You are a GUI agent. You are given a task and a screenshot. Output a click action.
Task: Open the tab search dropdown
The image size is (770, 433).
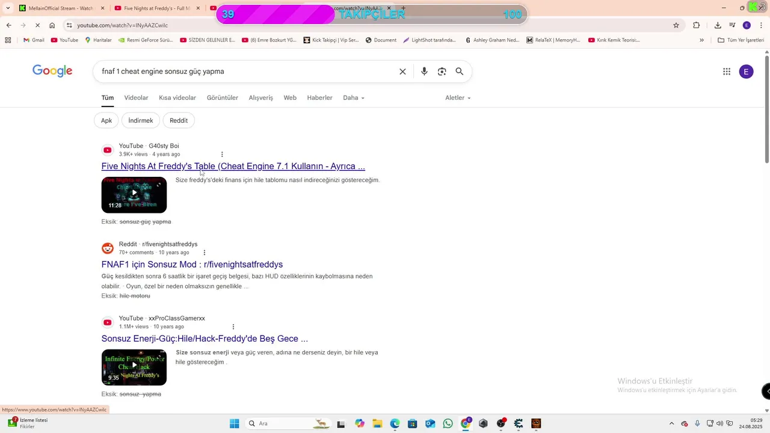(x=8, y=8)
